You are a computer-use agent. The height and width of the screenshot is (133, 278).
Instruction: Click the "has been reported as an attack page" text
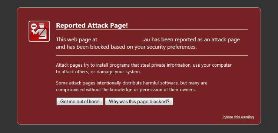click(x=196, y=39)
